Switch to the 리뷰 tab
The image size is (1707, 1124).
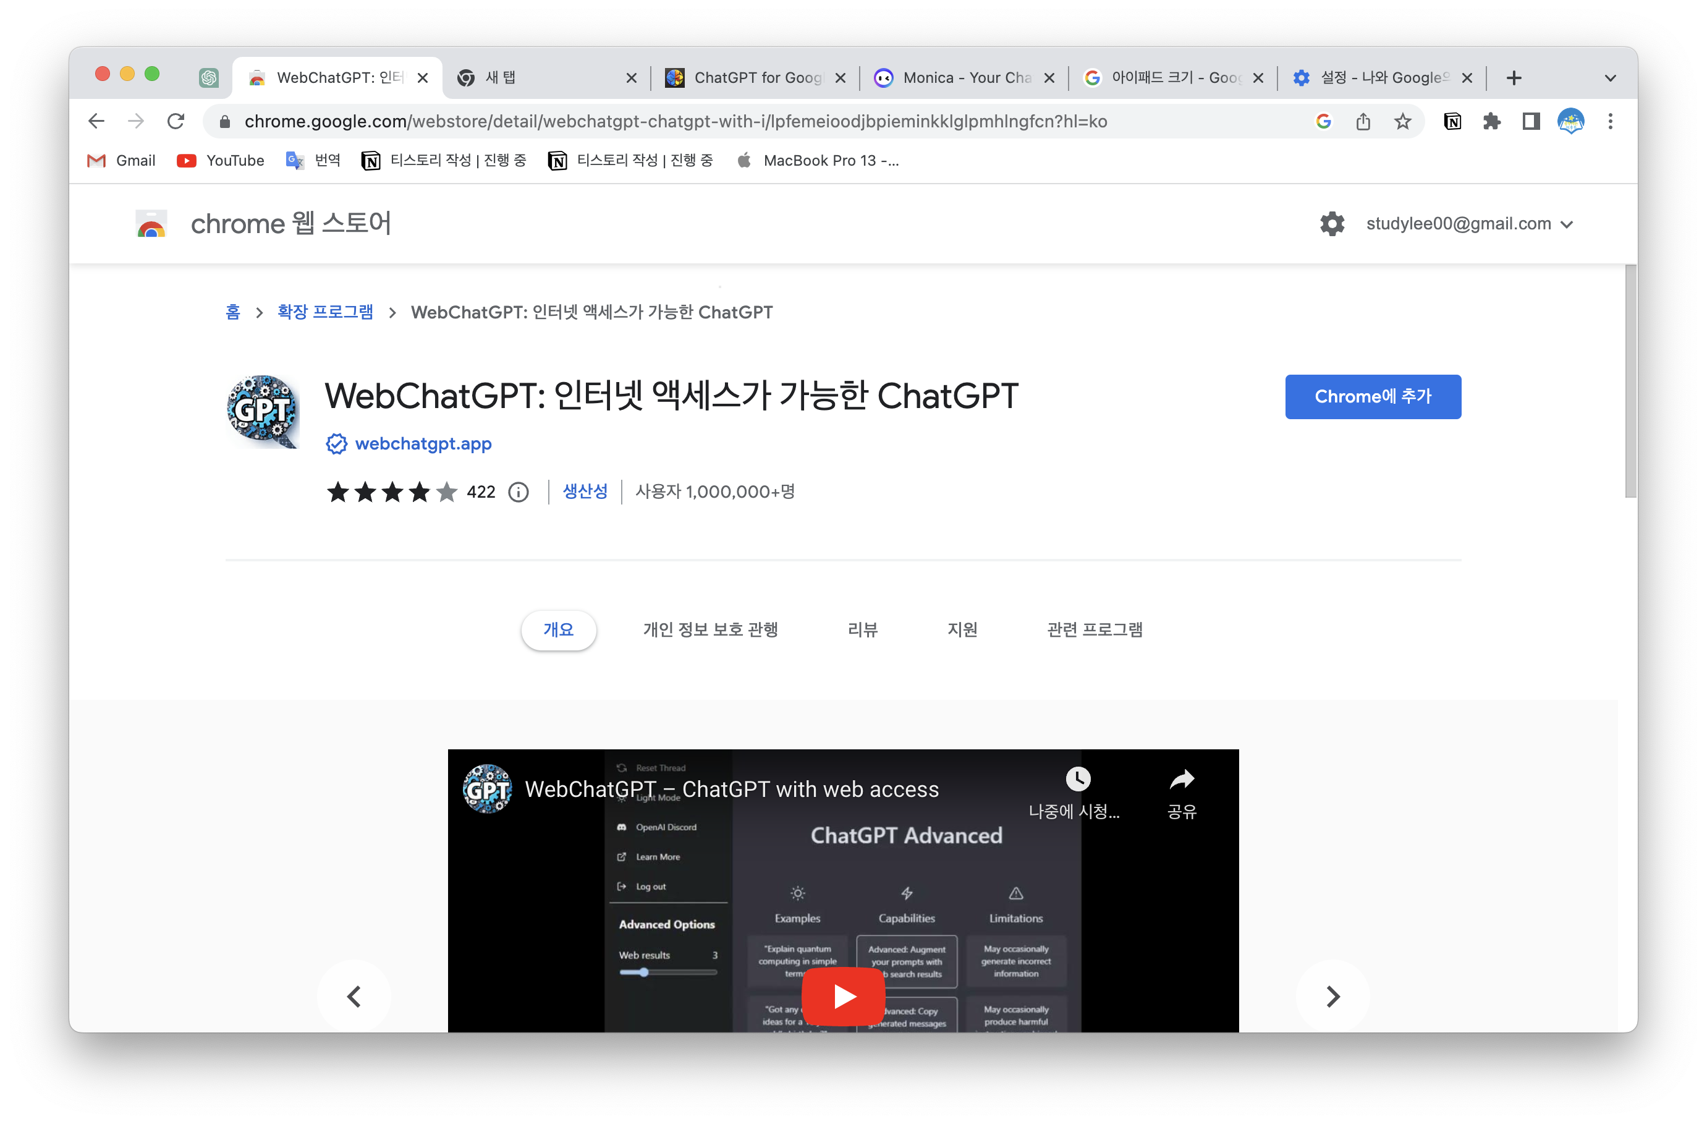[x=862, y=629]
